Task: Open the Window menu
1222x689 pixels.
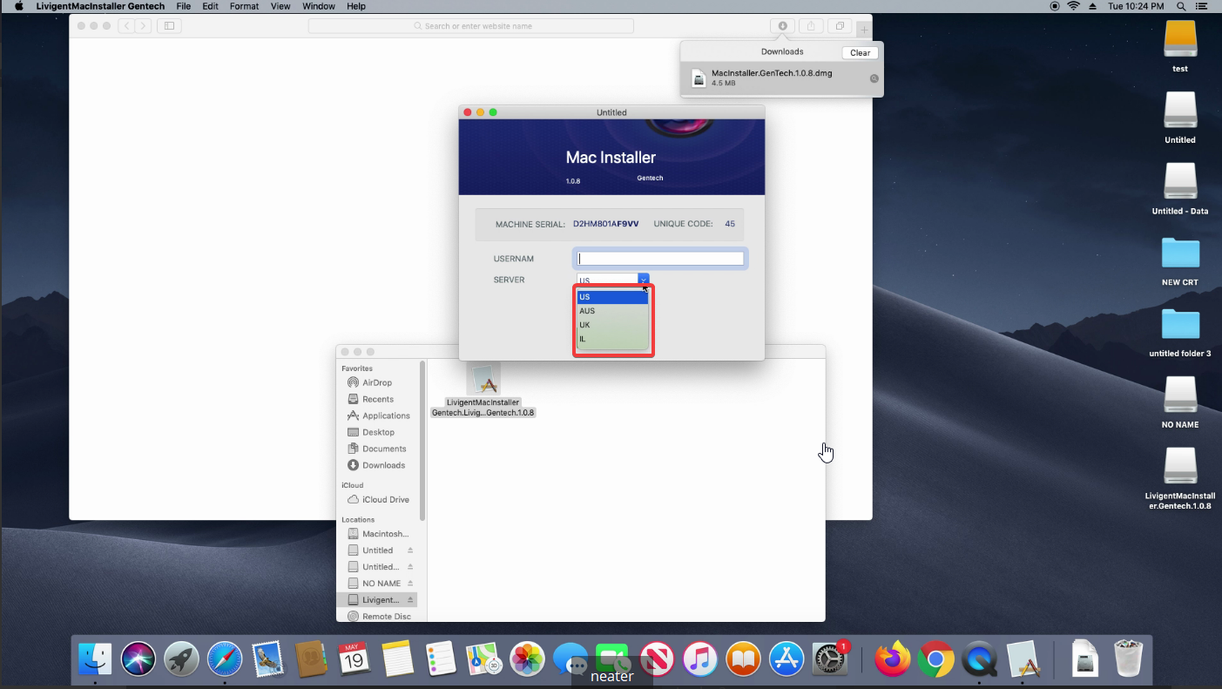Action: point(318,6)
